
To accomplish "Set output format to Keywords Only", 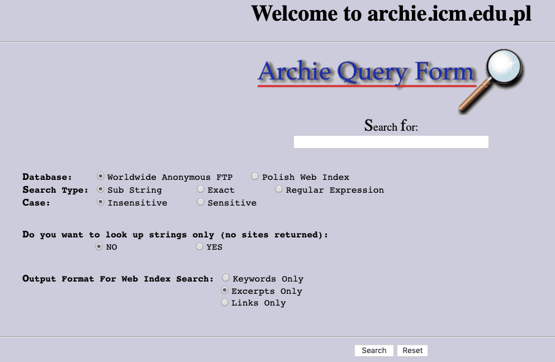I will (x=225, y=278).
